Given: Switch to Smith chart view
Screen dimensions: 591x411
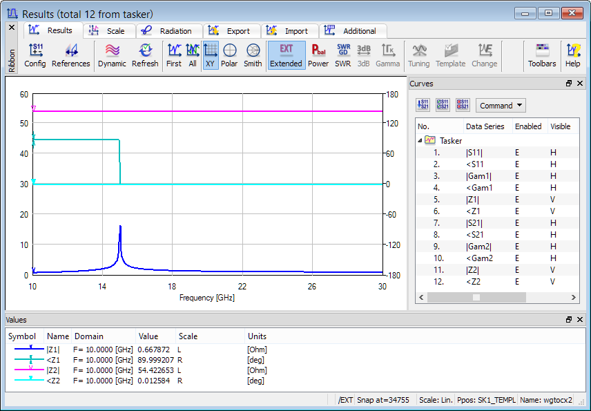Looking at the screenshot, I should pos(253,55).
